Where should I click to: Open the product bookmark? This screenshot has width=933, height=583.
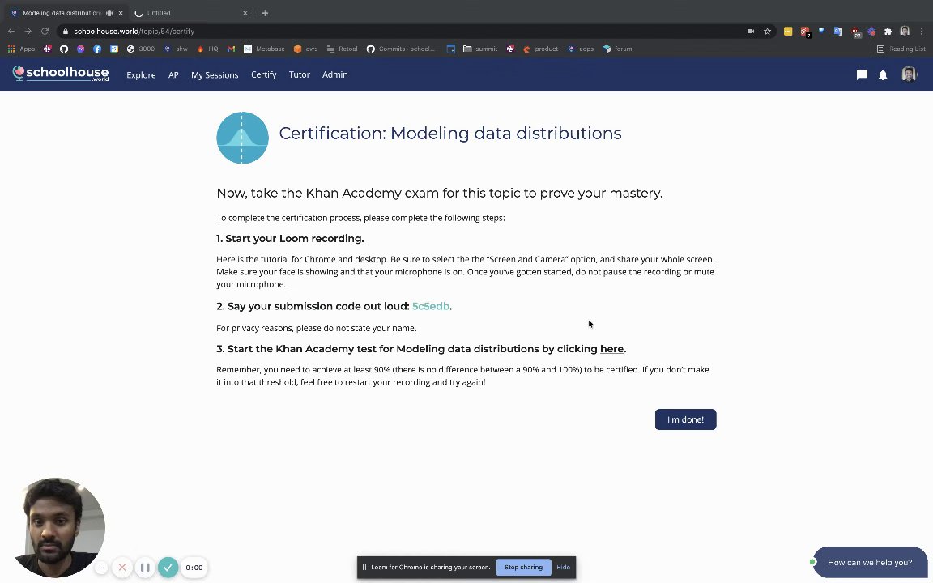(540, 49)
